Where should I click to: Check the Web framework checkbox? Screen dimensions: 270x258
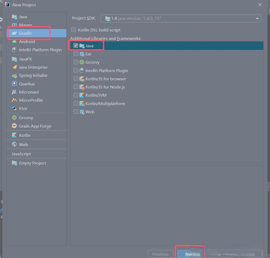(x=76, y=112)
